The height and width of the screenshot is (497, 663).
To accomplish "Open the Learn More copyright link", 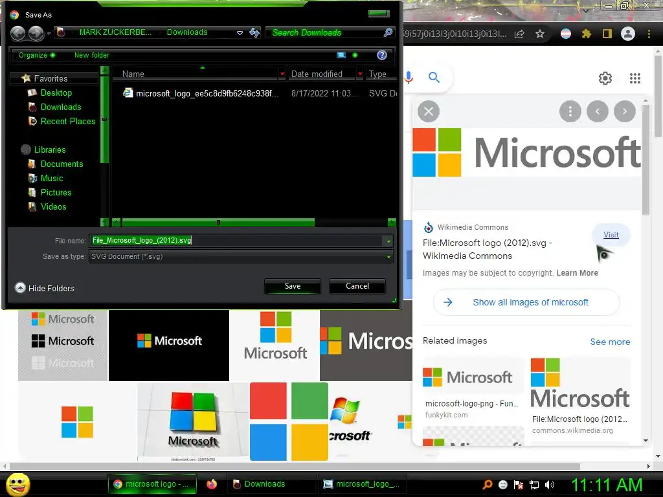I will click(x=577, y=273).
